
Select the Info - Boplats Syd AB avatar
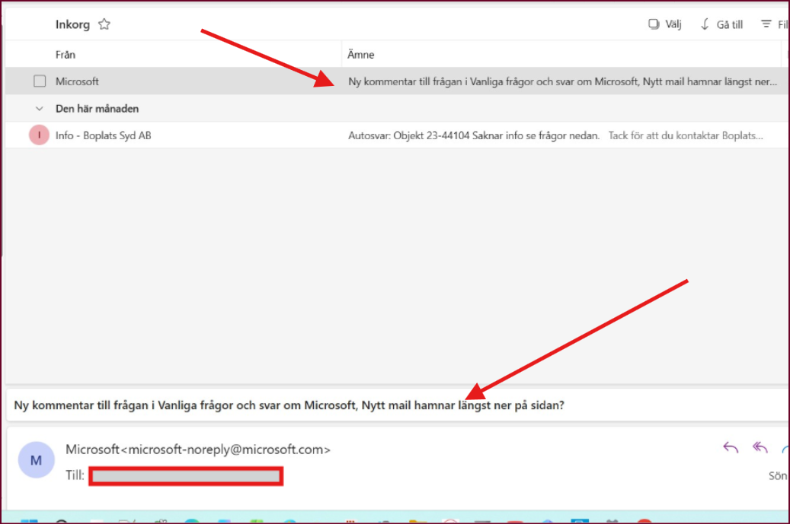(x=39, y=135)
